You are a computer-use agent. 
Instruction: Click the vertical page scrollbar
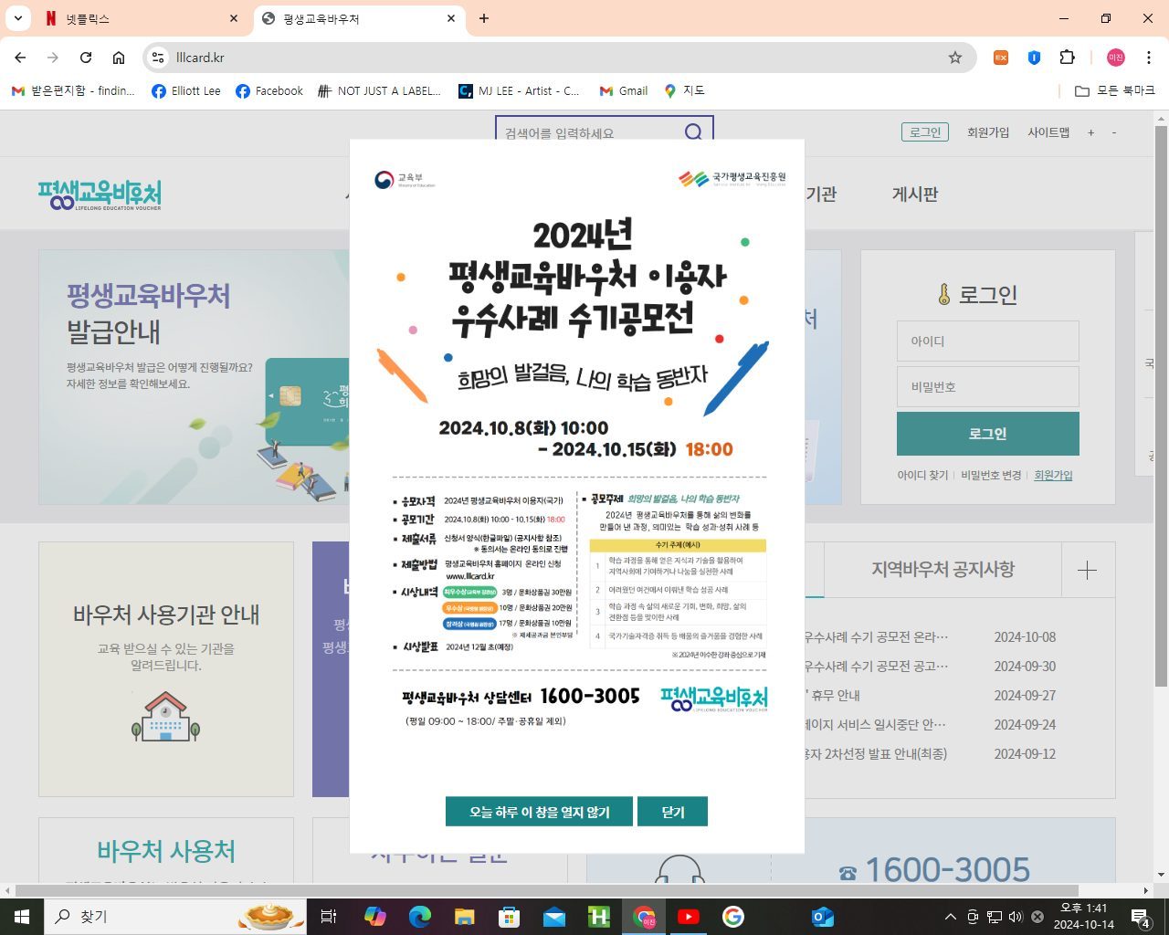pos(1161,406)
